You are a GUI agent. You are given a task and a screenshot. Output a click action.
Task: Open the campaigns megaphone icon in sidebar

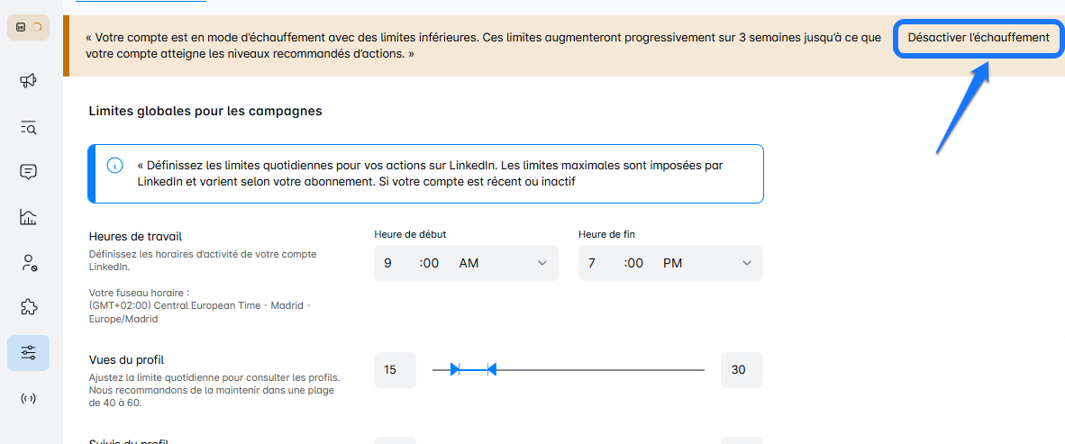[x=28, y=81]
